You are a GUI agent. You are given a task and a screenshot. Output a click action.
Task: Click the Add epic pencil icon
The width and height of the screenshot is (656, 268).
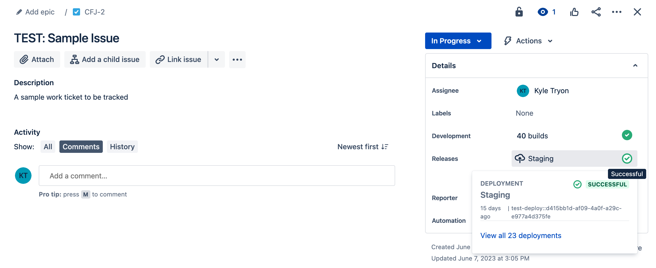(x=19, y=12)
